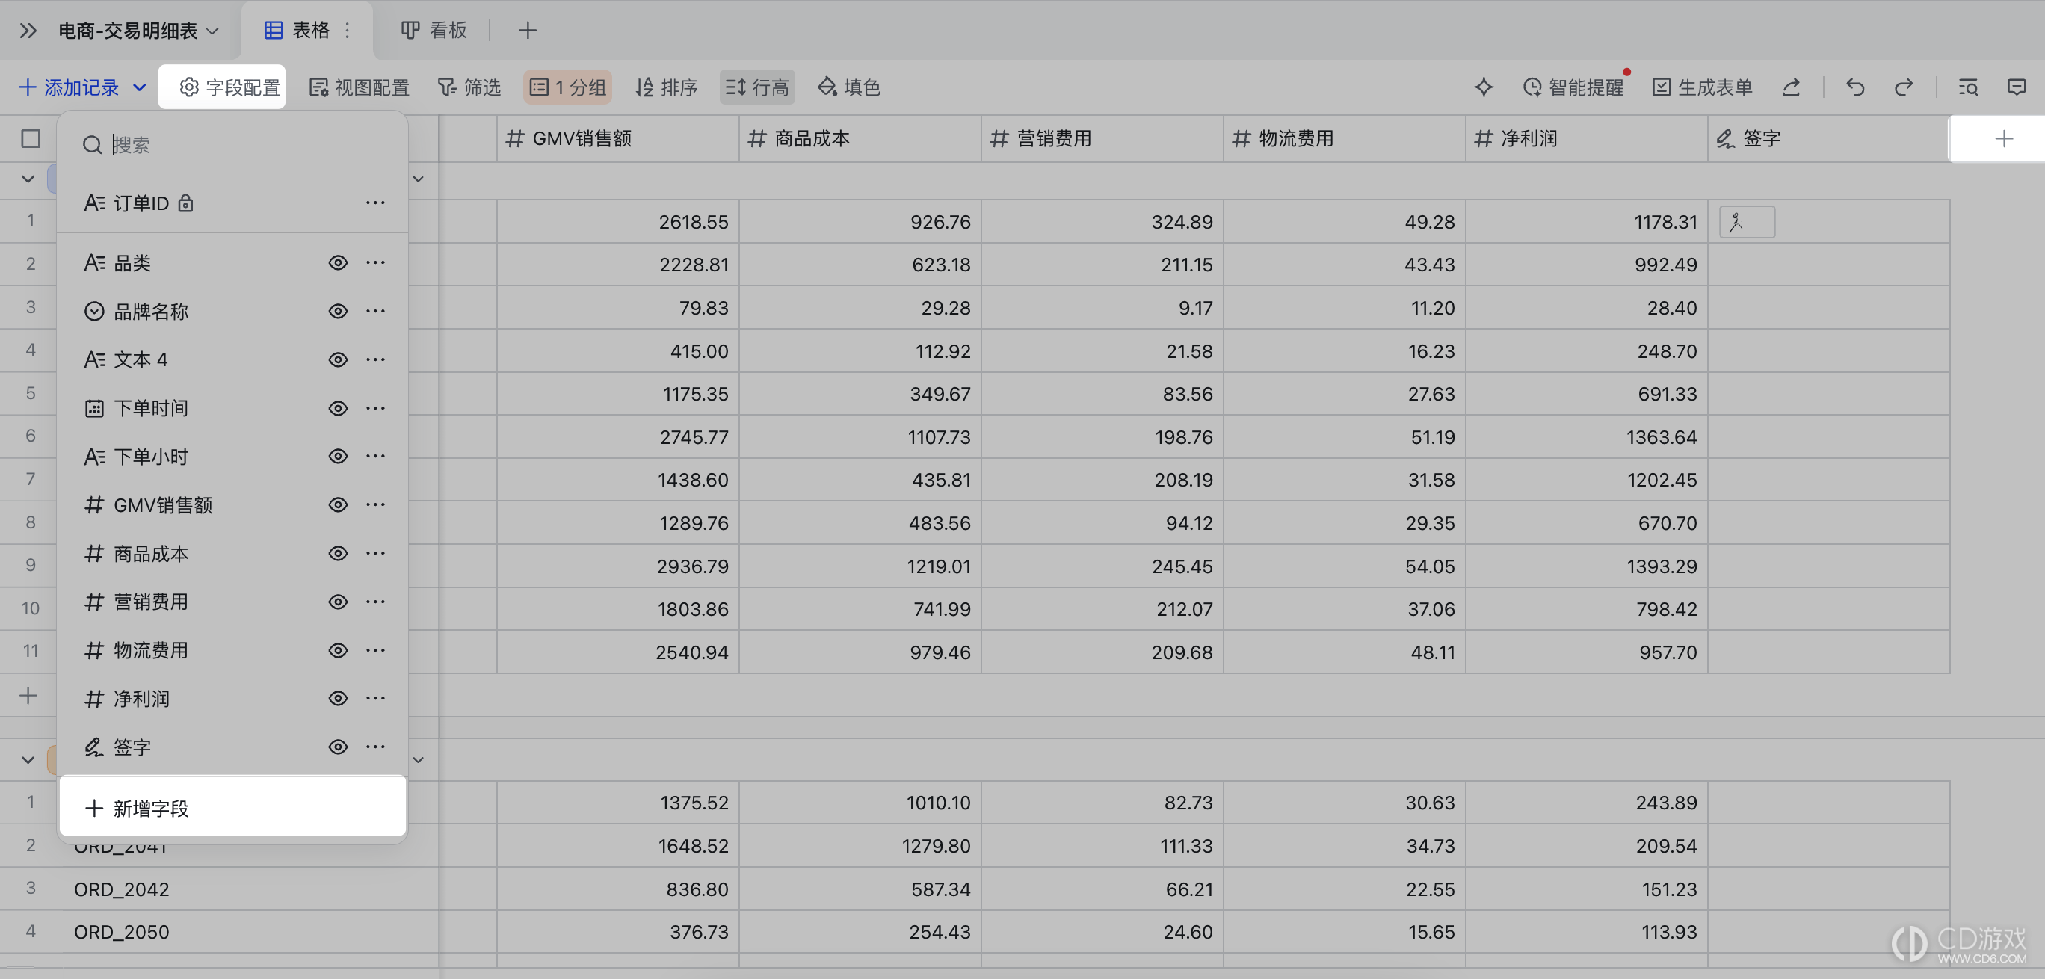Open more options for 净利润 field
The image size is (2045, 979).
point(375,698)
